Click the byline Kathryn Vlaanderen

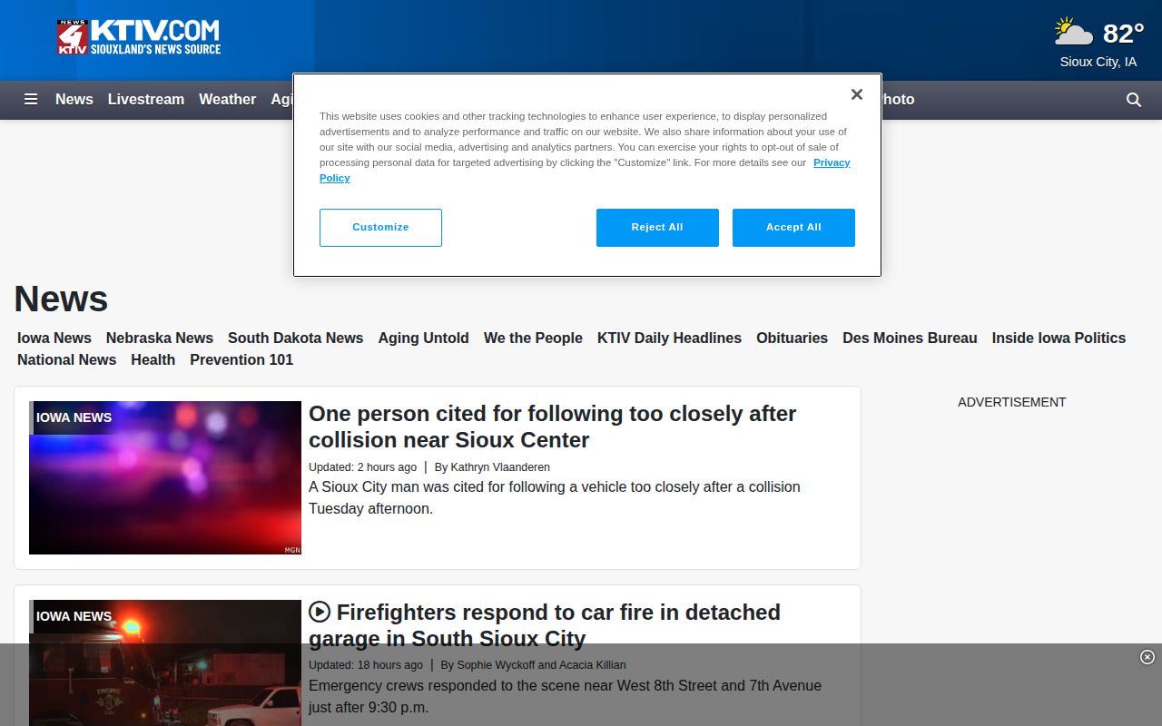tap(500, 467)
